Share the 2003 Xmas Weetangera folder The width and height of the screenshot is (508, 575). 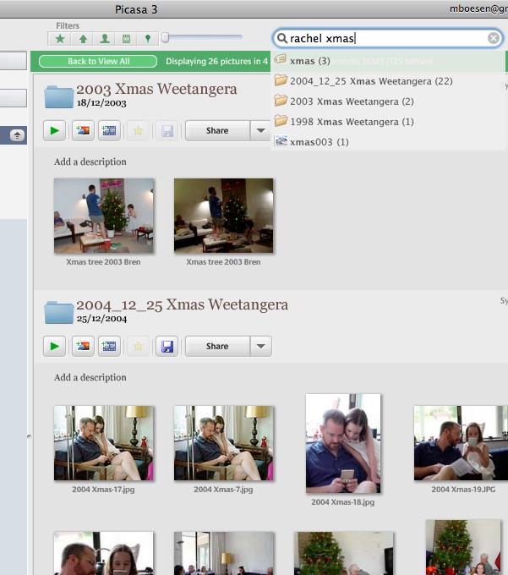[x=217, y=130]
